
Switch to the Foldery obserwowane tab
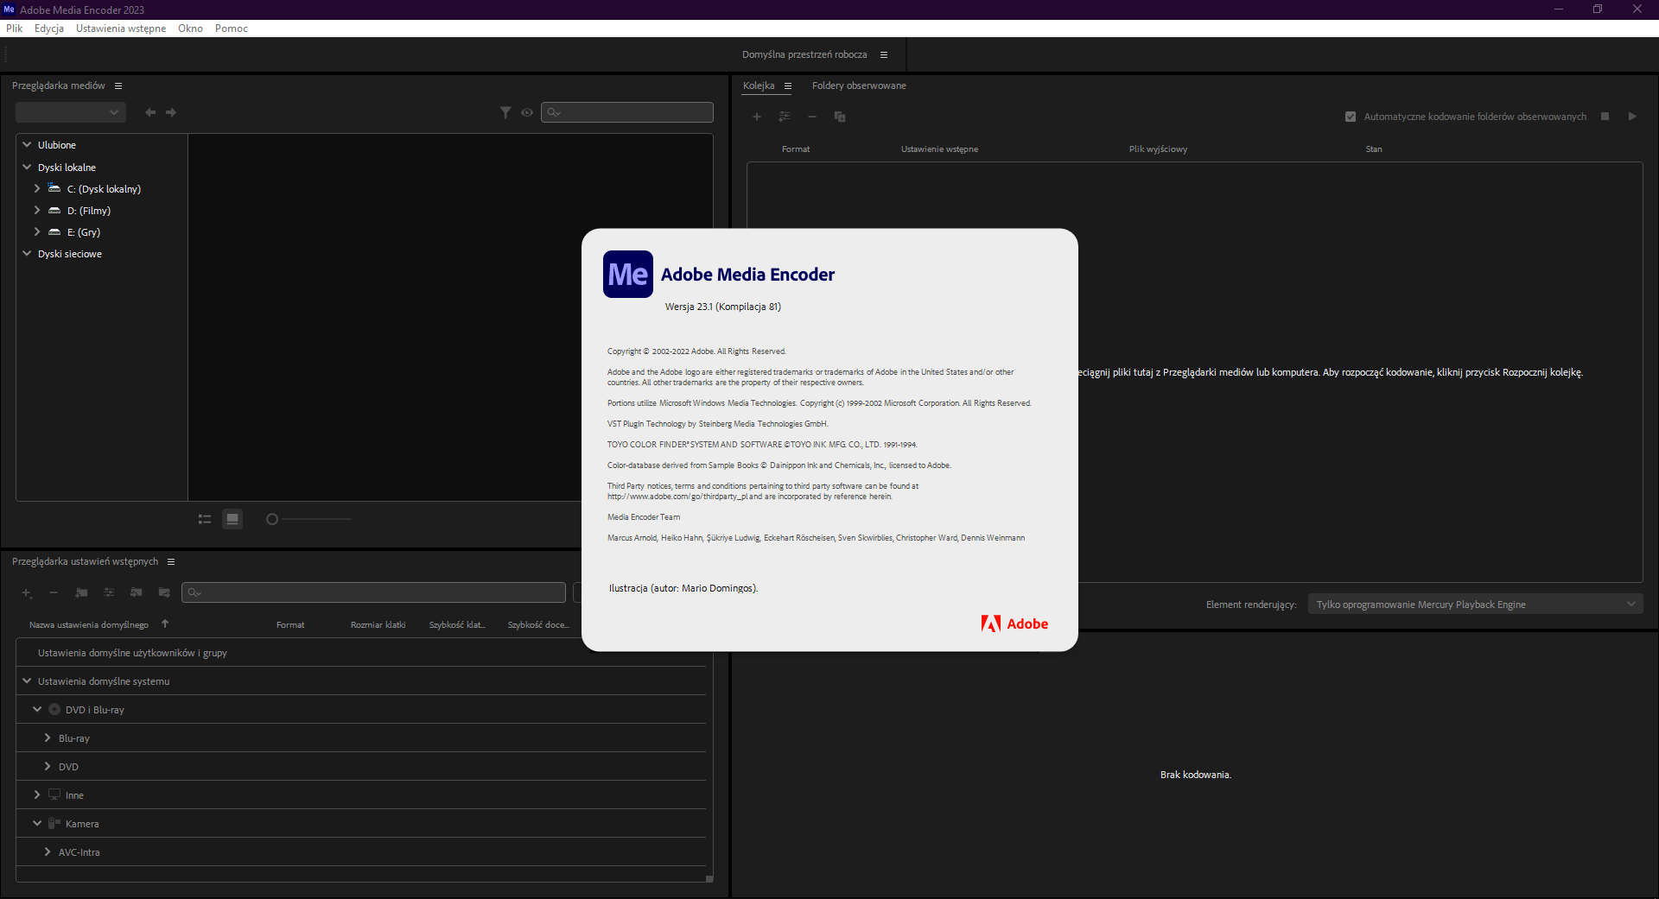(859, 85)
